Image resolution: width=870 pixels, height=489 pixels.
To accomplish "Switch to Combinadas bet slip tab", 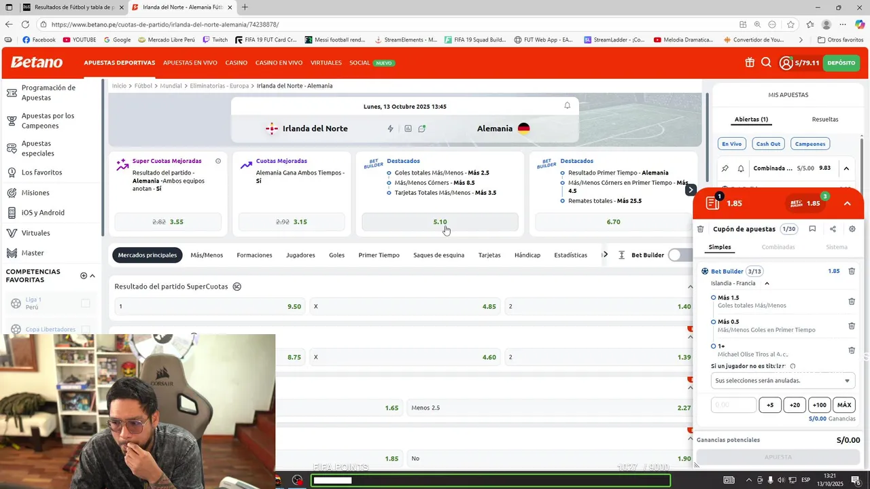I will point(778,247).
